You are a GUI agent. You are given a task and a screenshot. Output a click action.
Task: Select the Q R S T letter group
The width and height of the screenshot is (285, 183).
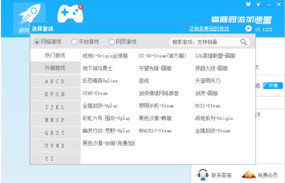pyautogui.click(x=55, y=133)
